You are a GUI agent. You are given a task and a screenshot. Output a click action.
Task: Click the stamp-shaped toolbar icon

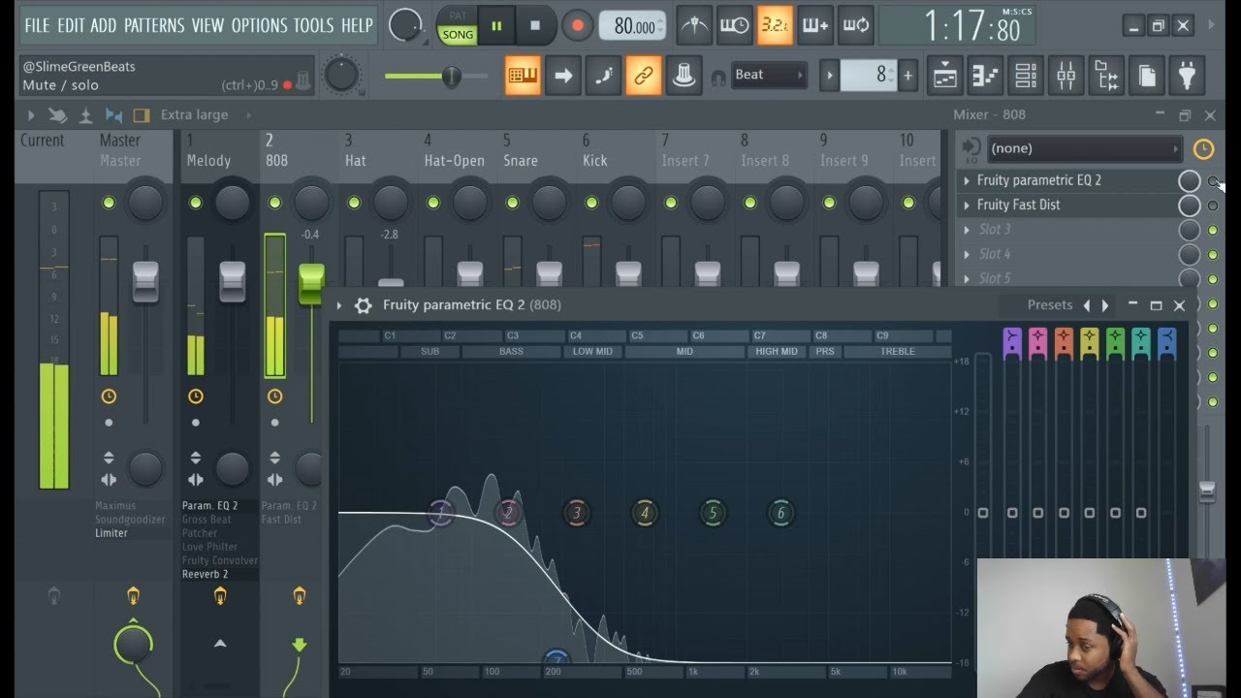pyautogui.click(x=684, y=76)
